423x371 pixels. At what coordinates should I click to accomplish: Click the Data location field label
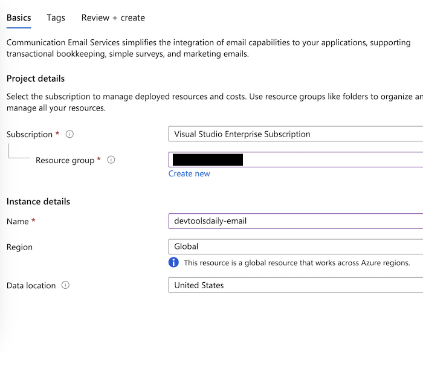(x=31, y=285)
